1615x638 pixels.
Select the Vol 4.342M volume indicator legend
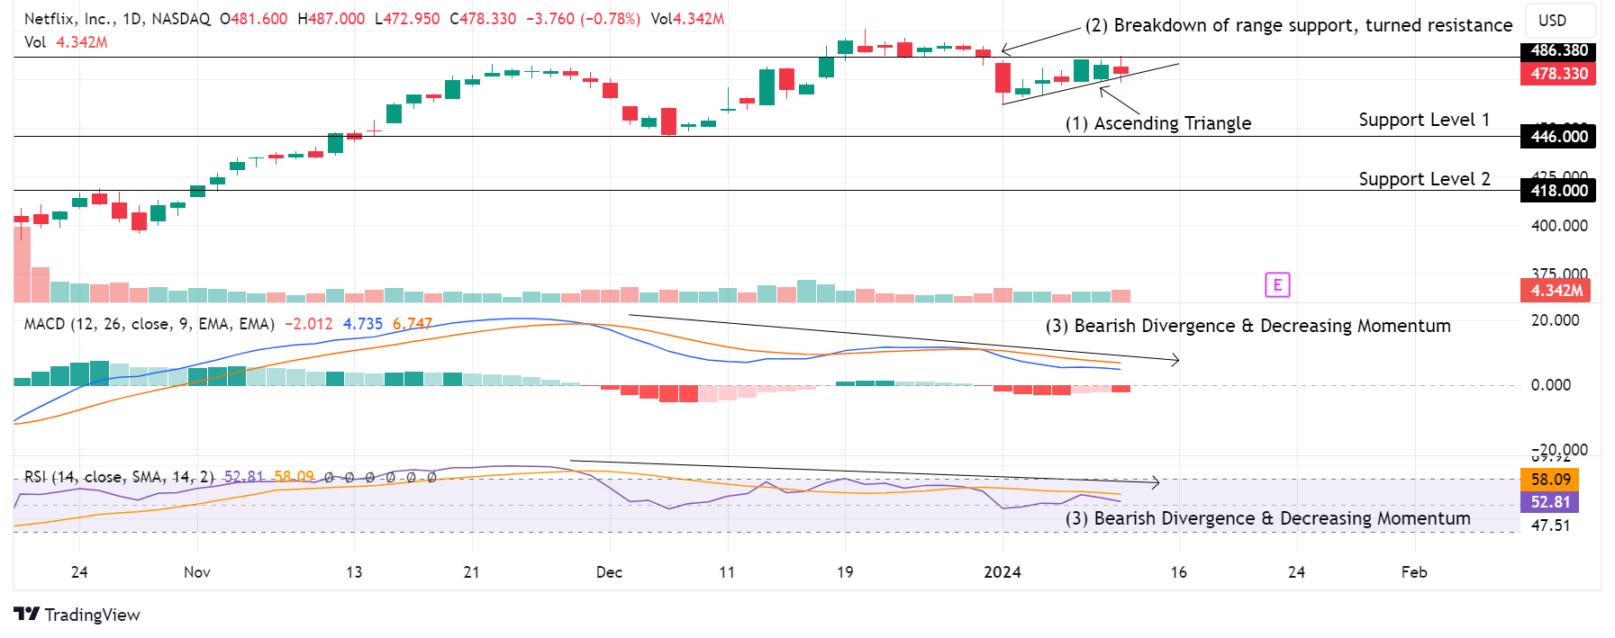click(x=66, y=42)
